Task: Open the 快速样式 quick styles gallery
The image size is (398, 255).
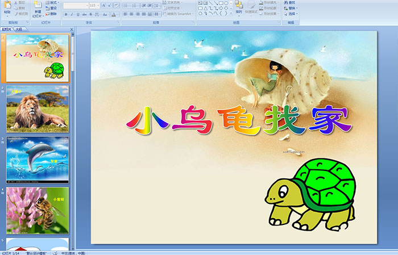Action: (251, 7)
